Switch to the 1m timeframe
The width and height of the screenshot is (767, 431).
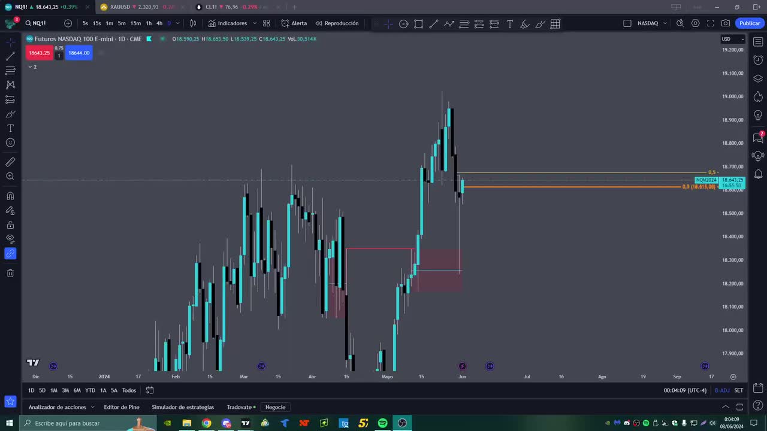109,23
